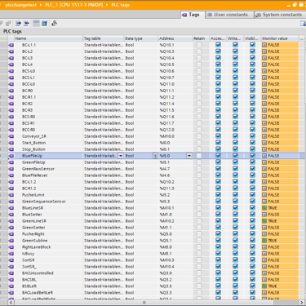
Task: Click horizontal scrollbar right arrow
Action: [x=302, y=303]
